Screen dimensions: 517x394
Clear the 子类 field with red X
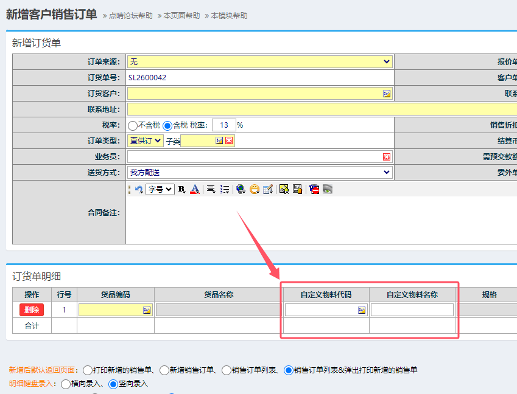[229, 140]
